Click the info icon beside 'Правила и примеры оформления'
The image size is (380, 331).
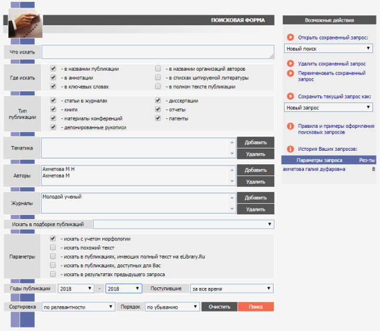coord(290,126)
